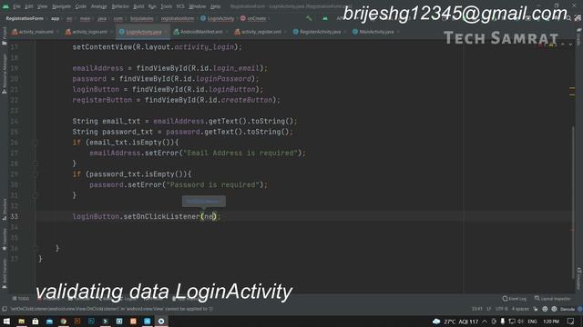The image size is (583, 327).
Task: Collapse the fold marker on line 29
Action: coord(36,174)
